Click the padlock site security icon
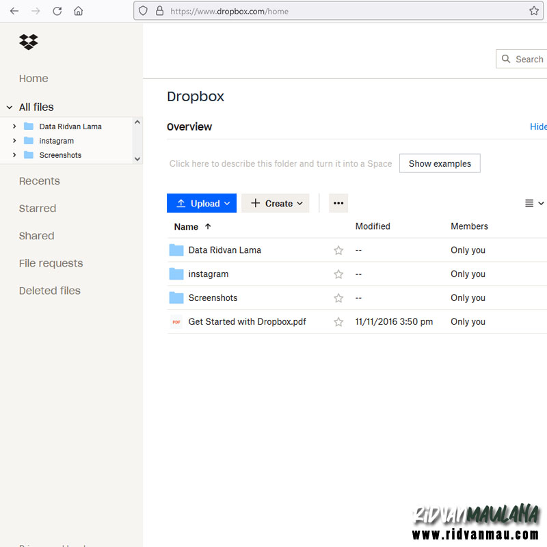547x547 pixels. point(160,11)
